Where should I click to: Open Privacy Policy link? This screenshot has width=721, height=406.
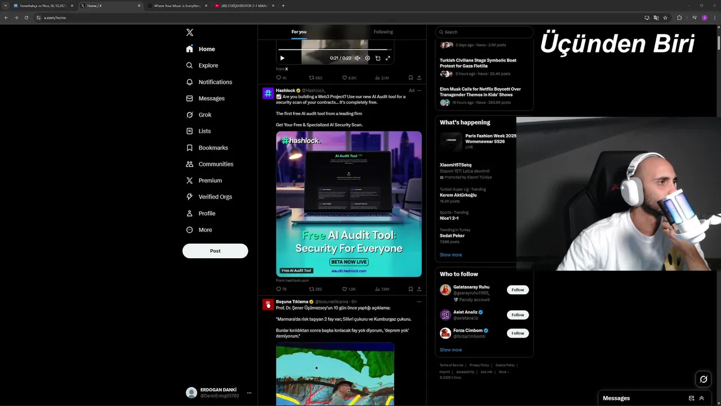[x=479, y=365]
